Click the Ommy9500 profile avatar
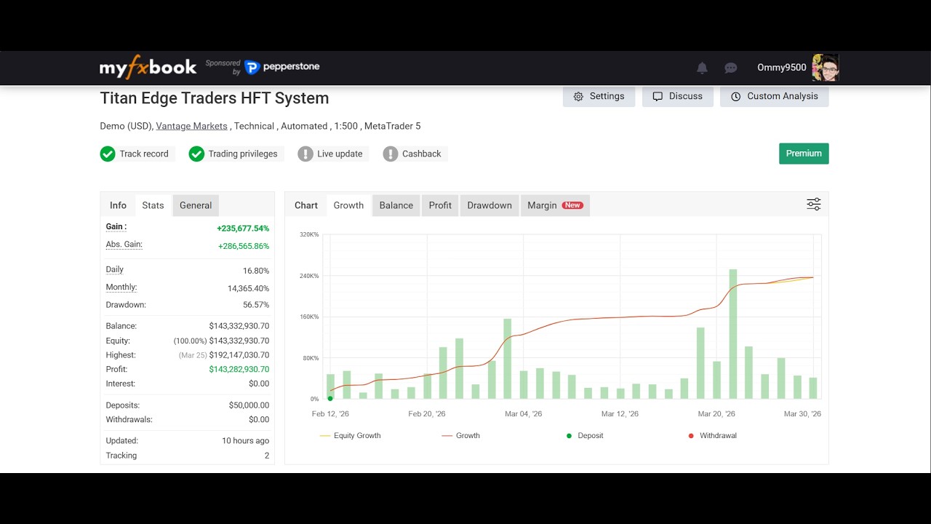 coord(826,67)
